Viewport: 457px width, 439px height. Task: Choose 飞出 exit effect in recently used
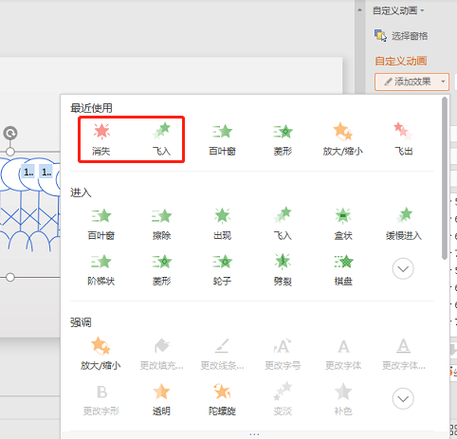tap(404, 139)
